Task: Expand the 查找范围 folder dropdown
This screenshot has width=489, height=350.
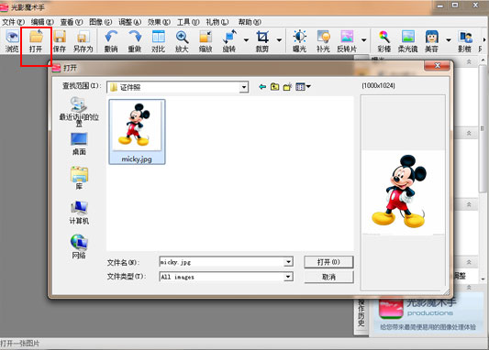Action: pos(244,87)
